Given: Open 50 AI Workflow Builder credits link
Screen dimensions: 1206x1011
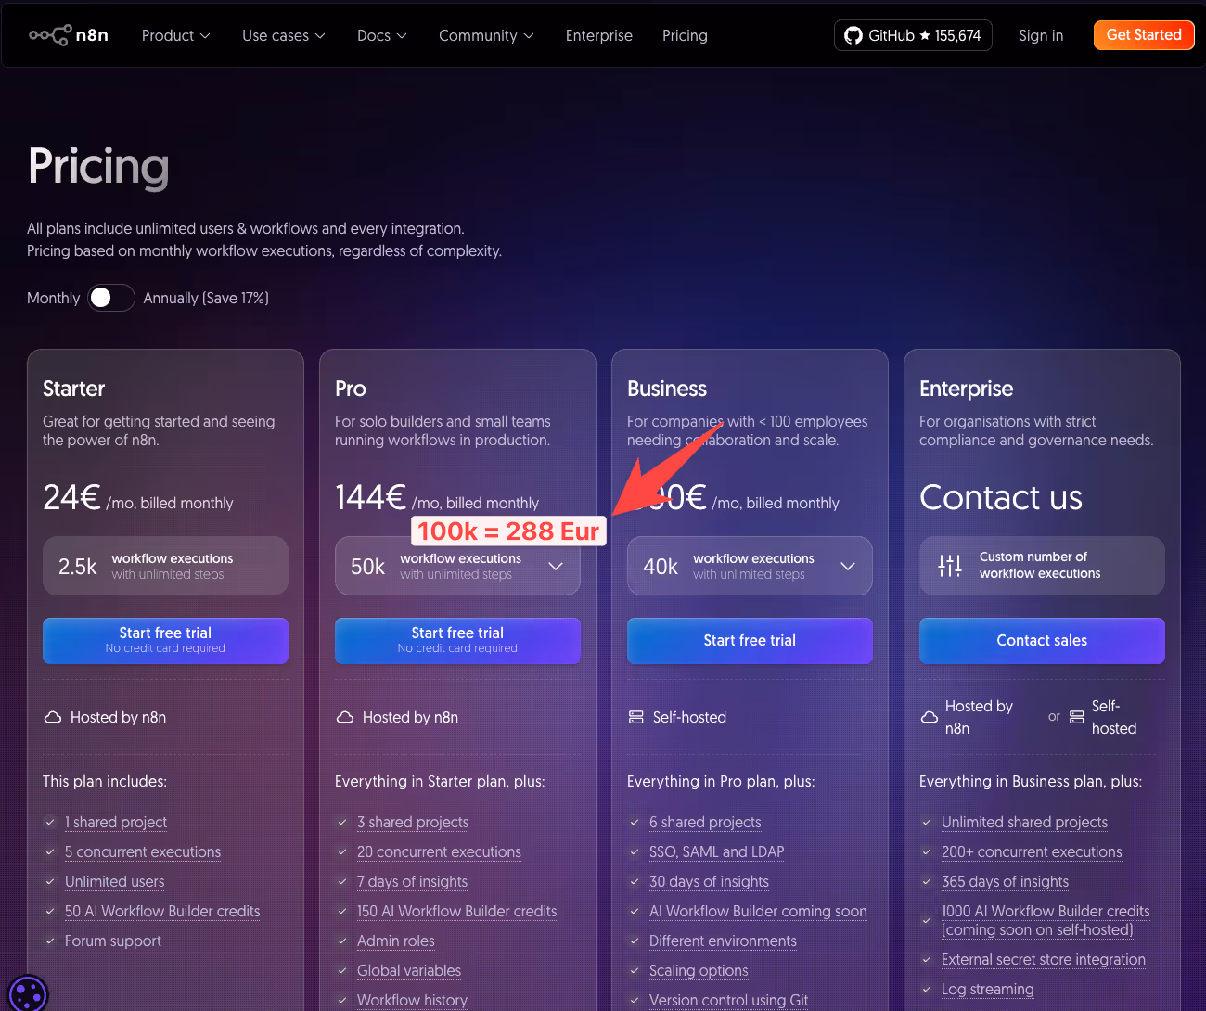Looking at the screenshot, I should (162, 911).
